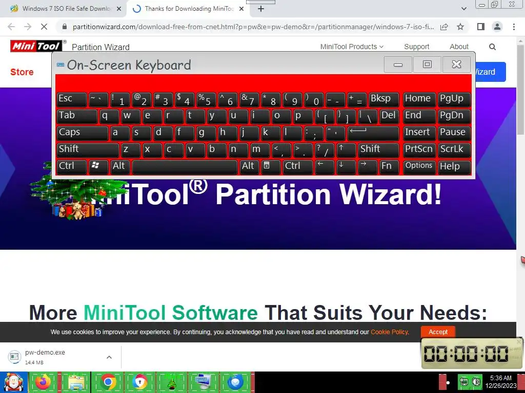525x393 pixels.
Task: Click the Del key on the keyboard
Action: [390, 116]
